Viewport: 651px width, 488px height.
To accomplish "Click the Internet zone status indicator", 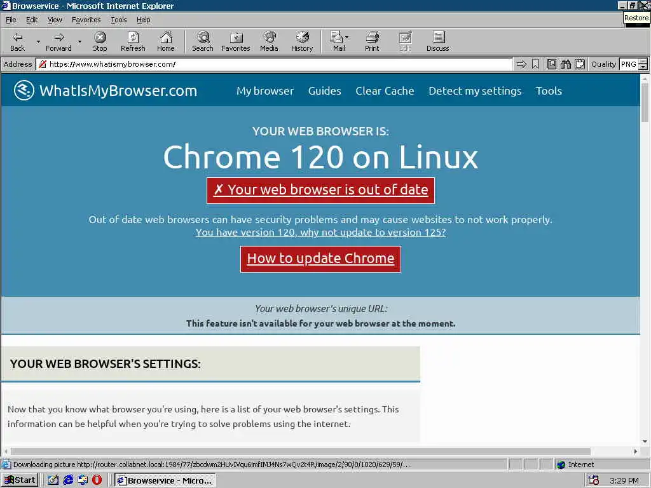I will click(x=575, y=464).
